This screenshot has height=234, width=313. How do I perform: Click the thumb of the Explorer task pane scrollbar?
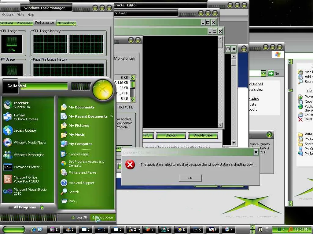tap(290, 90)
